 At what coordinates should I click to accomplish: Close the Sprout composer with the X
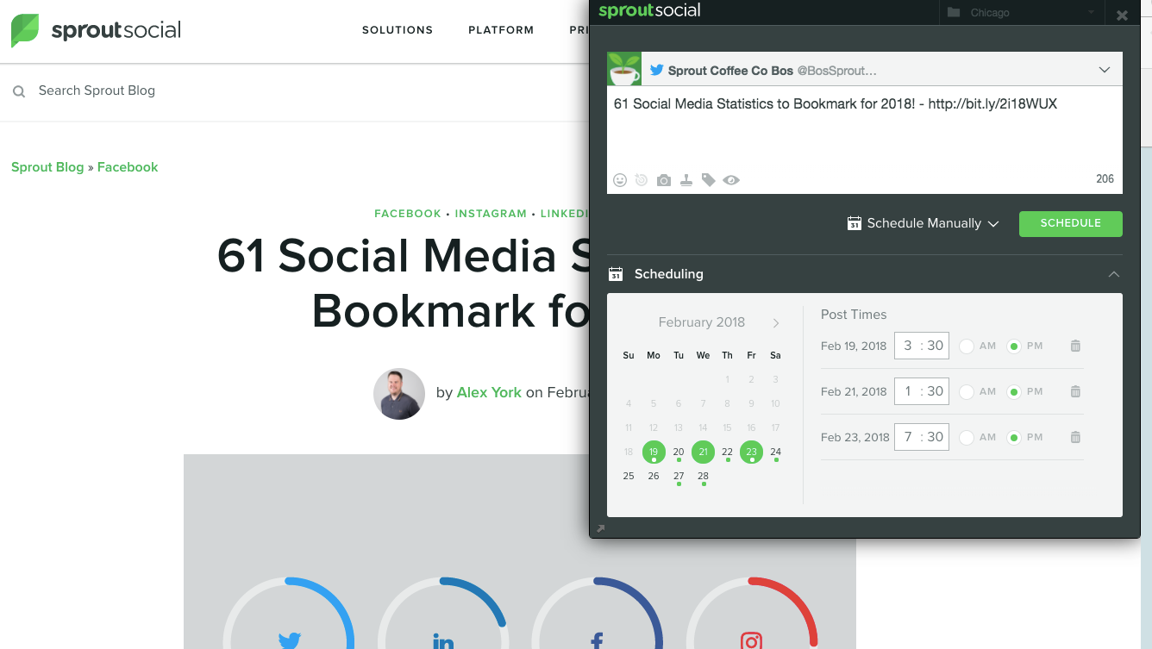[1122, 16]
